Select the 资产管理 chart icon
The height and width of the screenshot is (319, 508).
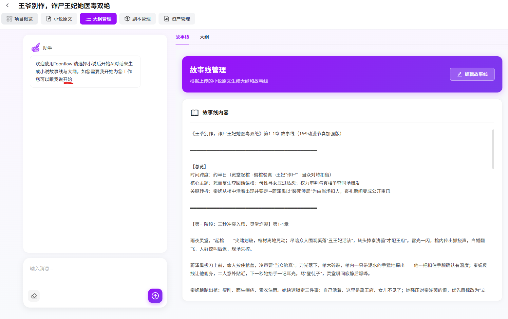[x=166, y=19]
